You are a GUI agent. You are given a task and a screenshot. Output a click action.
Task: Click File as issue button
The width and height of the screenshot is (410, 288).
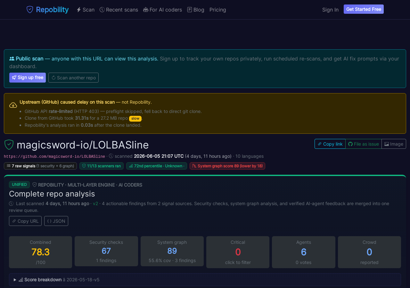coord(364,144)
